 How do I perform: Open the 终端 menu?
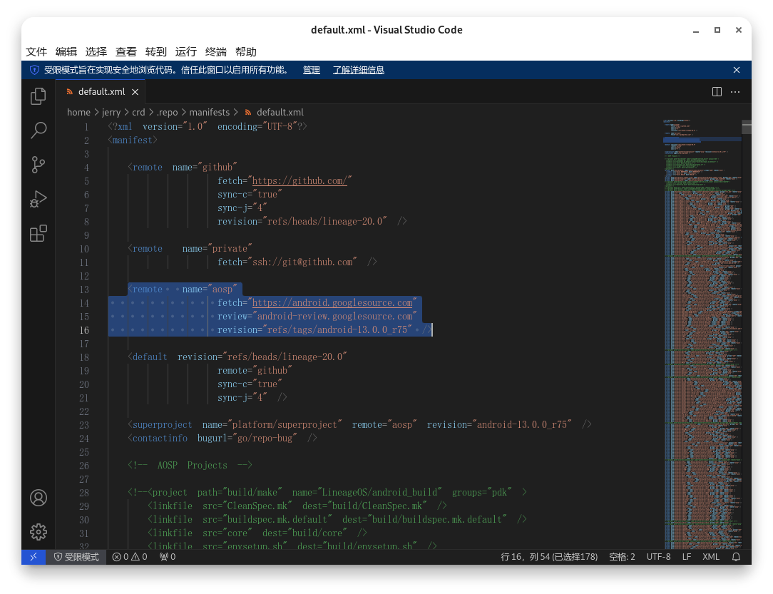click(x=216, y=52)
